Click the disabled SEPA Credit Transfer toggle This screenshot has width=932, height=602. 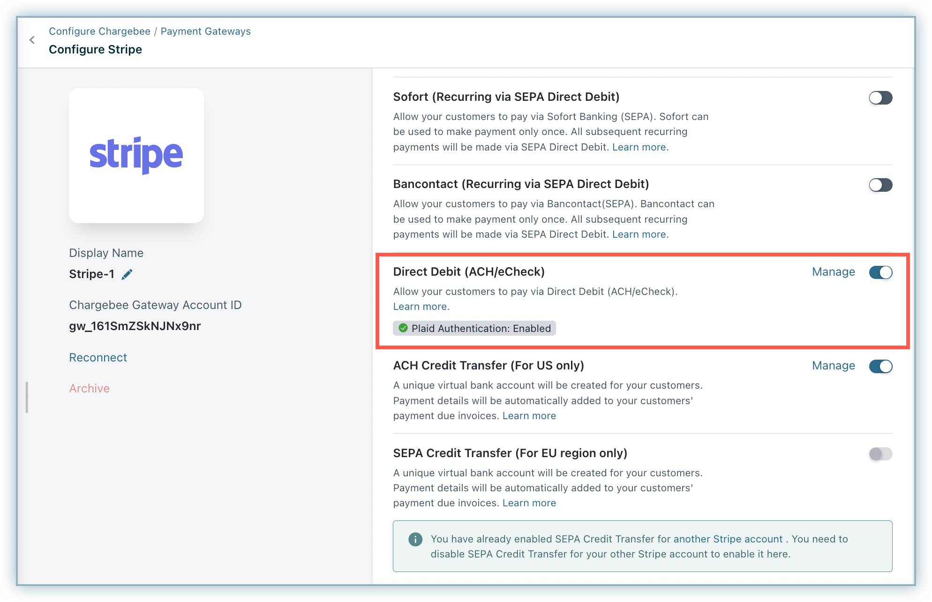tap(880, 454)
